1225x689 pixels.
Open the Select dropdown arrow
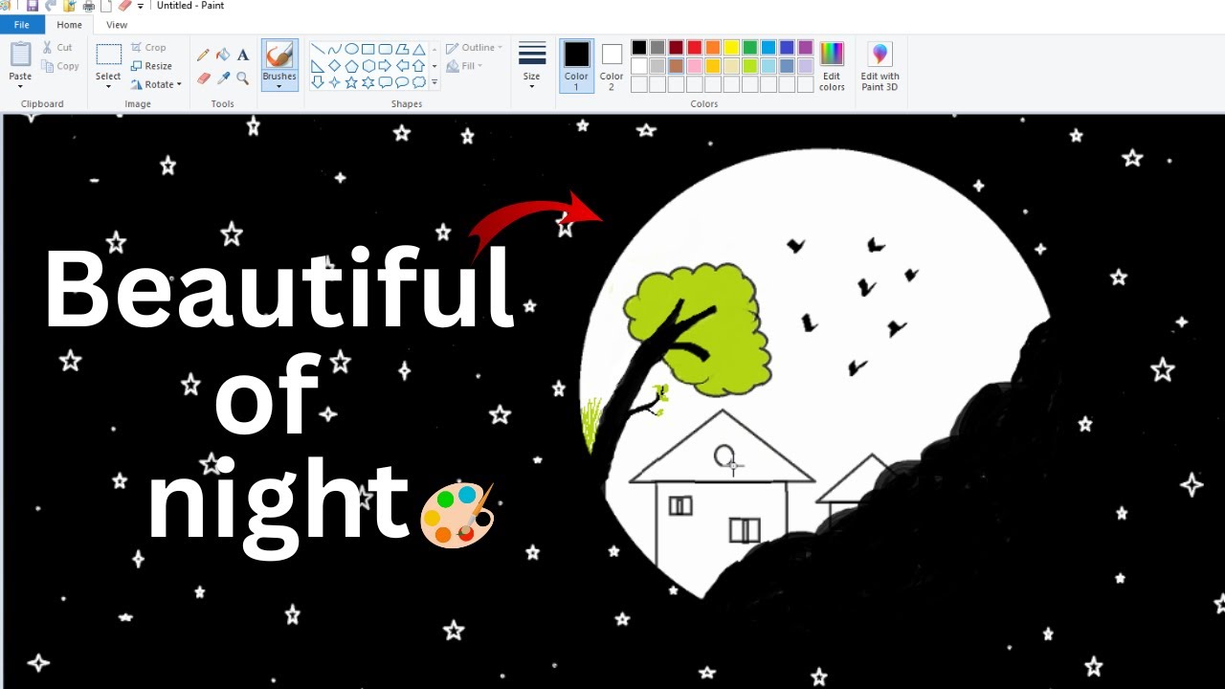(x=108, y=86)
